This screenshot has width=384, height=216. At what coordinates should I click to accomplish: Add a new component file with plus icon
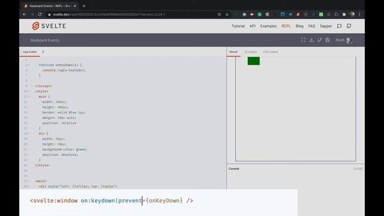click(43, 52)
